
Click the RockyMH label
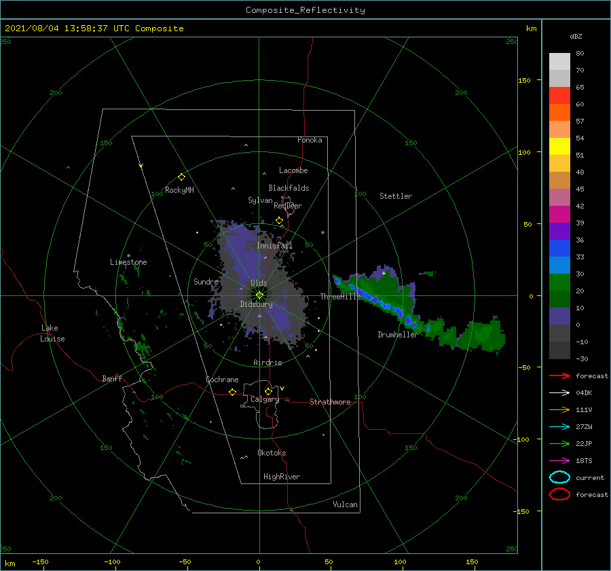click(179, 190)
